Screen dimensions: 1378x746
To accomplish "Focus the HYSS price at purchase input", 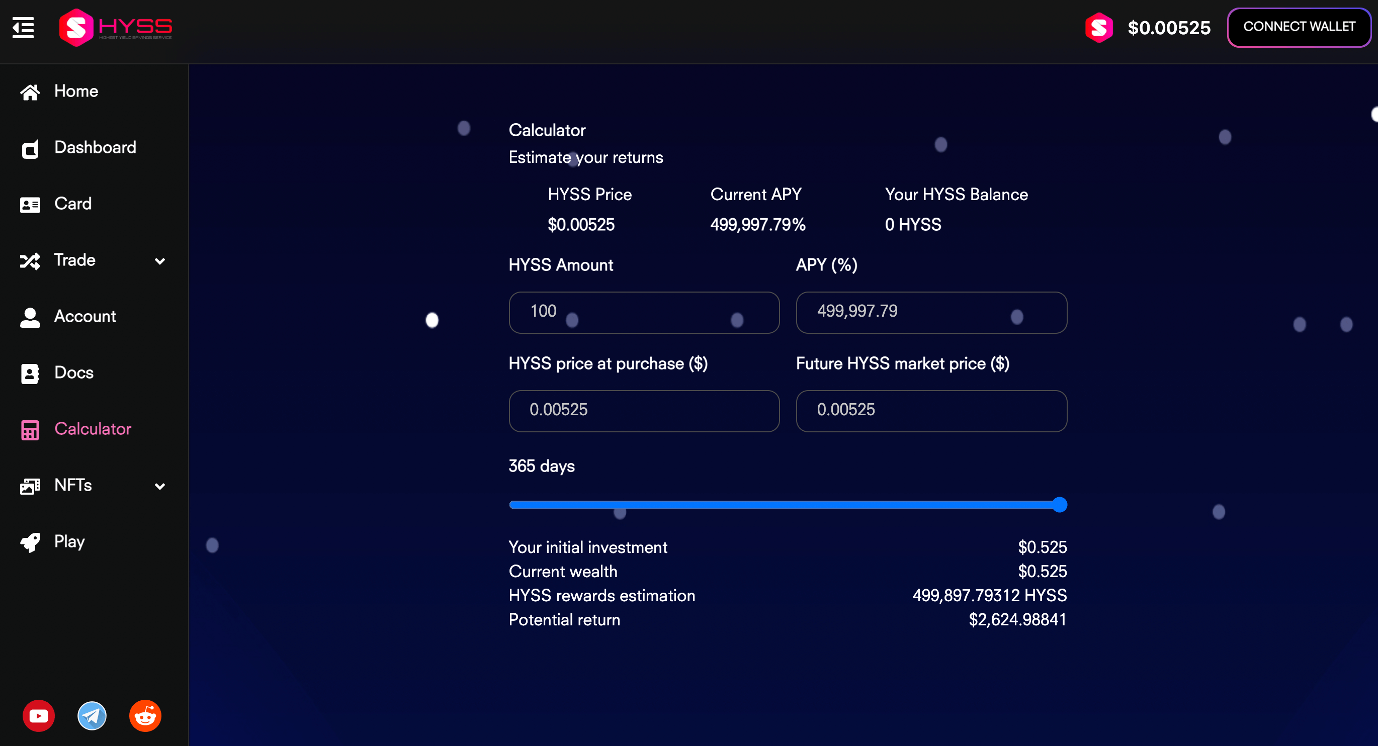I will 644,411.
